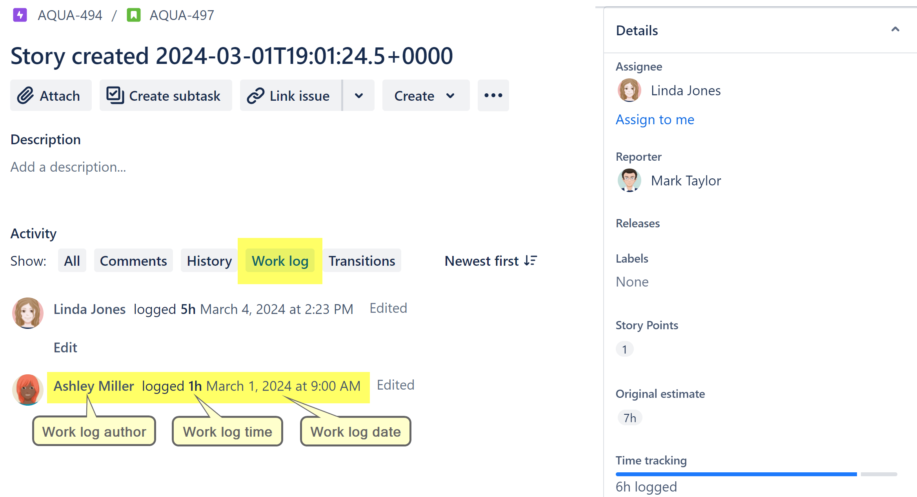Toggle the Transitions activity filter
The height and width of the screenshot is (497, 917).
coord(362,261)
